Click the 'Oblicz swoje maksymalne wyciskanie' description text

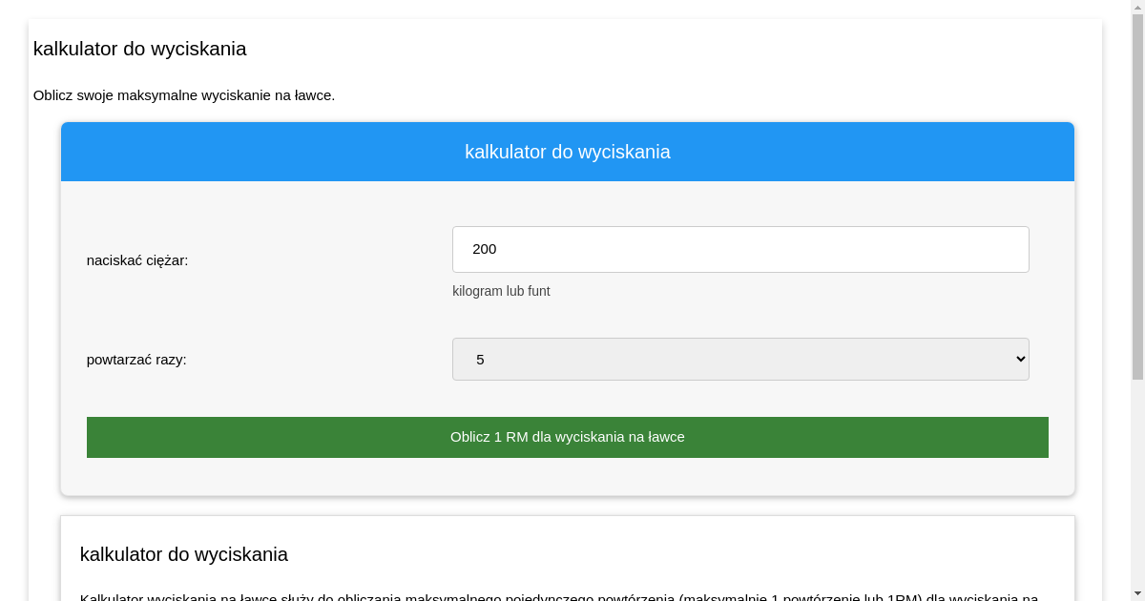coord(184,95)
